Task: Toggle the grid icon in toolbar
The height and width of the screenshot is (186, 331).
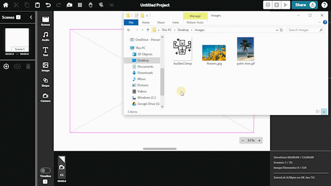Action: [80, 5]
